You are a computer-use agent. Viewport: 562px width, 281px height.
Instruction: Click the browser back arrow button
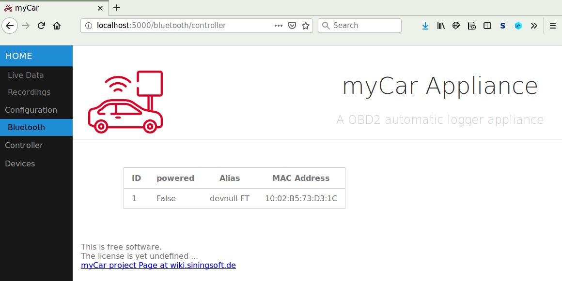point(10,26)
